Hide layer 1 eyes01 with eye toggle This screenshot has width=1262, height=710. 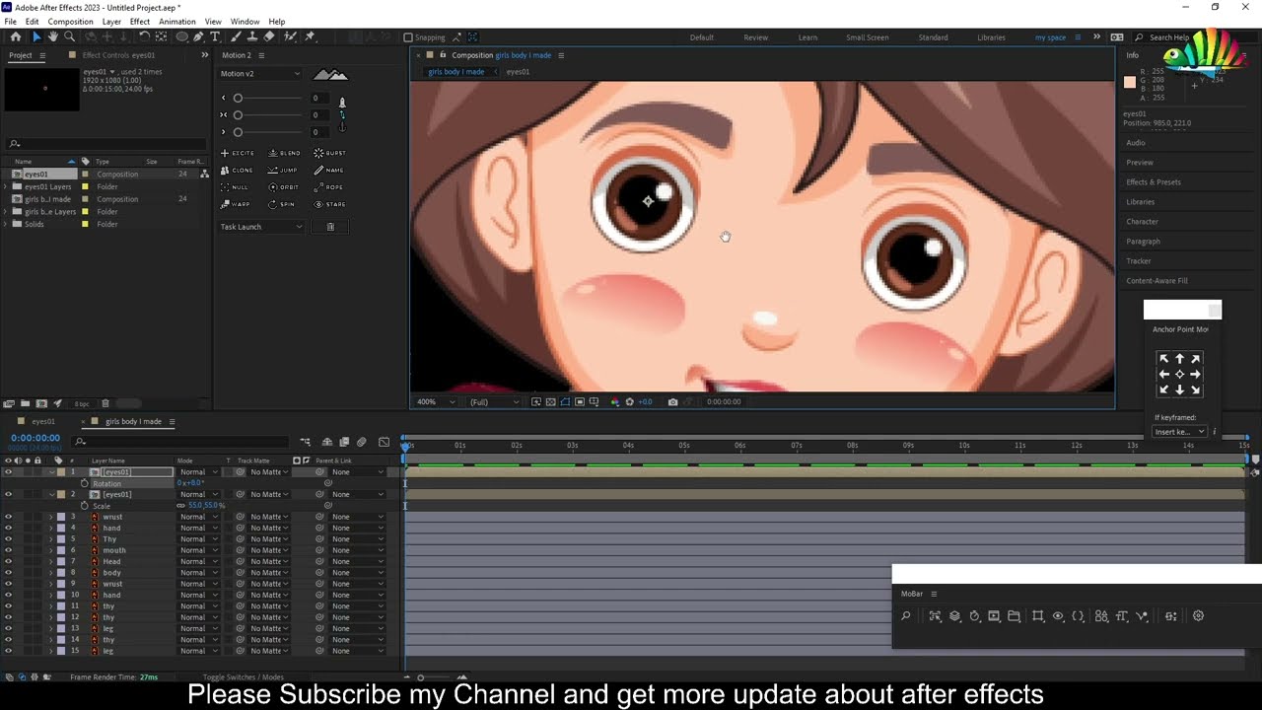8,472
